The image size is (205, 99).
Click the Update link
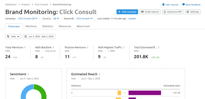click(132, 18)
